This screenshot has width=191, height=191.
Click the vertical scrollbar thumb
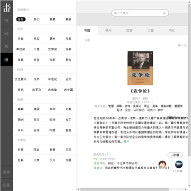(x=189, y=80)
